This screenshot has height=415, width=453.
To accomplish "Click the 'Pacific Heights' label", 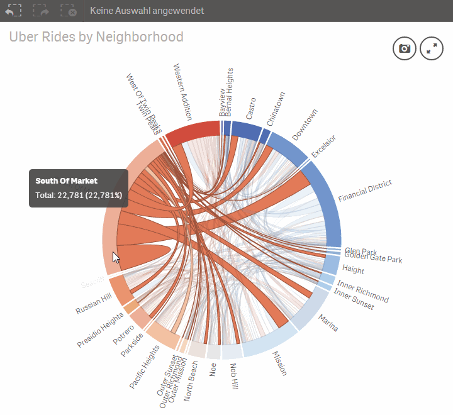I will coord(144,367).
